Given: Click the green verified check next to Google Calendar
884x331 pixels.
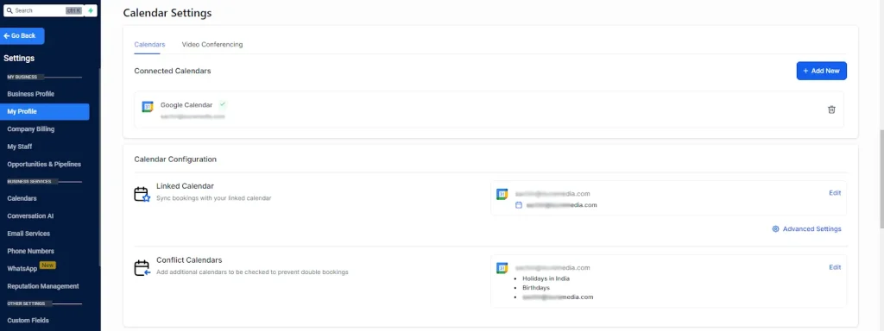Looking at the screenshot, I should [x=223, y=104].
